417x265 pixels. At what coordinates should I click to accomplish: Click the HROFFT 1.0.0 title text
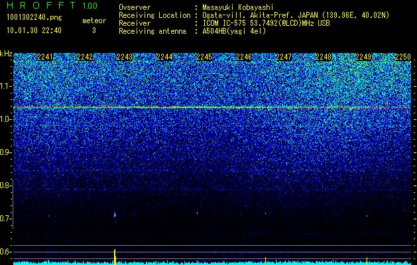pyautogui.click(x=52, y=5)
